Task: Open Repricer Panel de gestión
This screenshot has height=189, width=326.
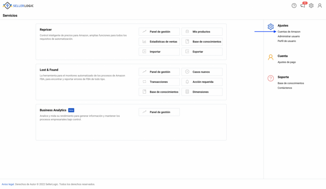Action: (159, 32)
